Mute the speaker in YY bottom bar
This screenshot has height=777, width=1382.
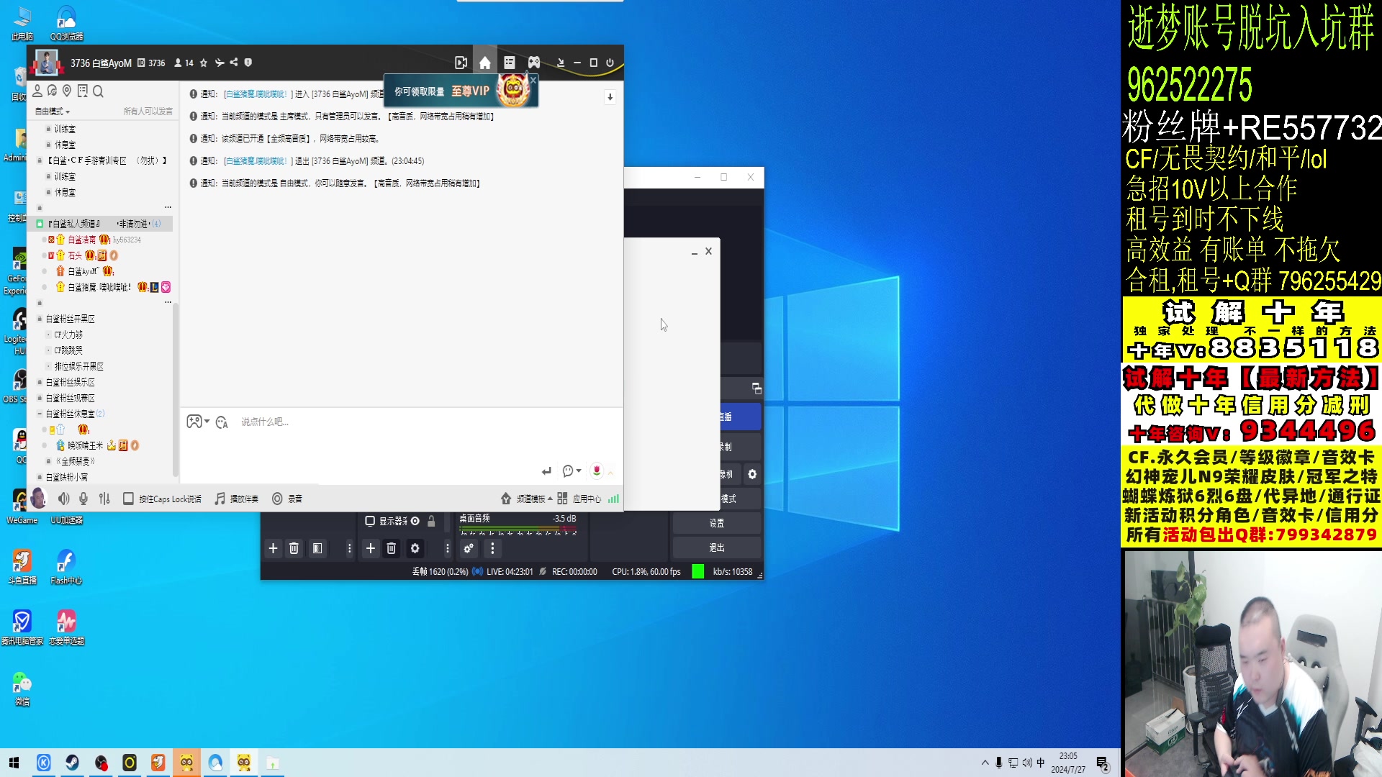click(x=64, y=499)
